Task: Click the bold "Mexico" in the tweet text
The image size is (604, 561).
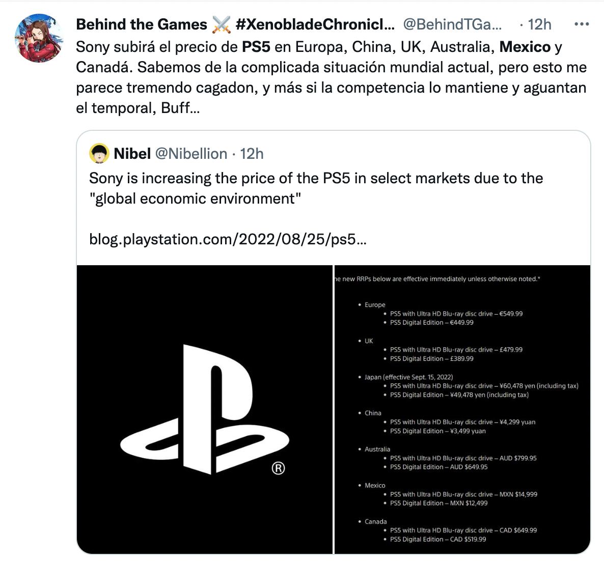Action: 525,47
